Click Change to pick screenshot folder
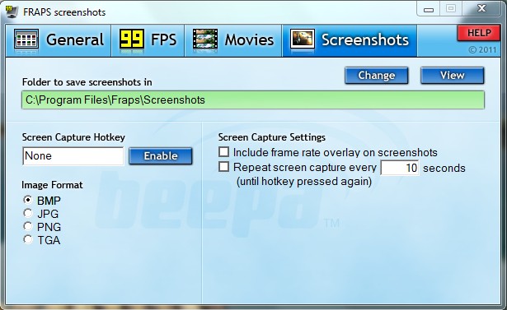This screenshot has width=507, height=310. [377, 76]
